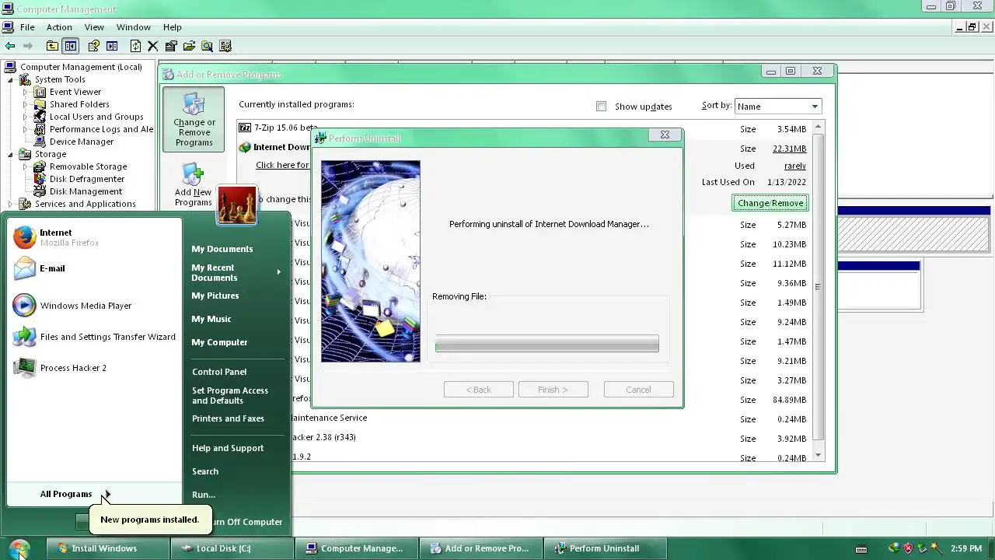
Task: Click the Internet Download Manager tray icon
Action: tap(895, 548)
